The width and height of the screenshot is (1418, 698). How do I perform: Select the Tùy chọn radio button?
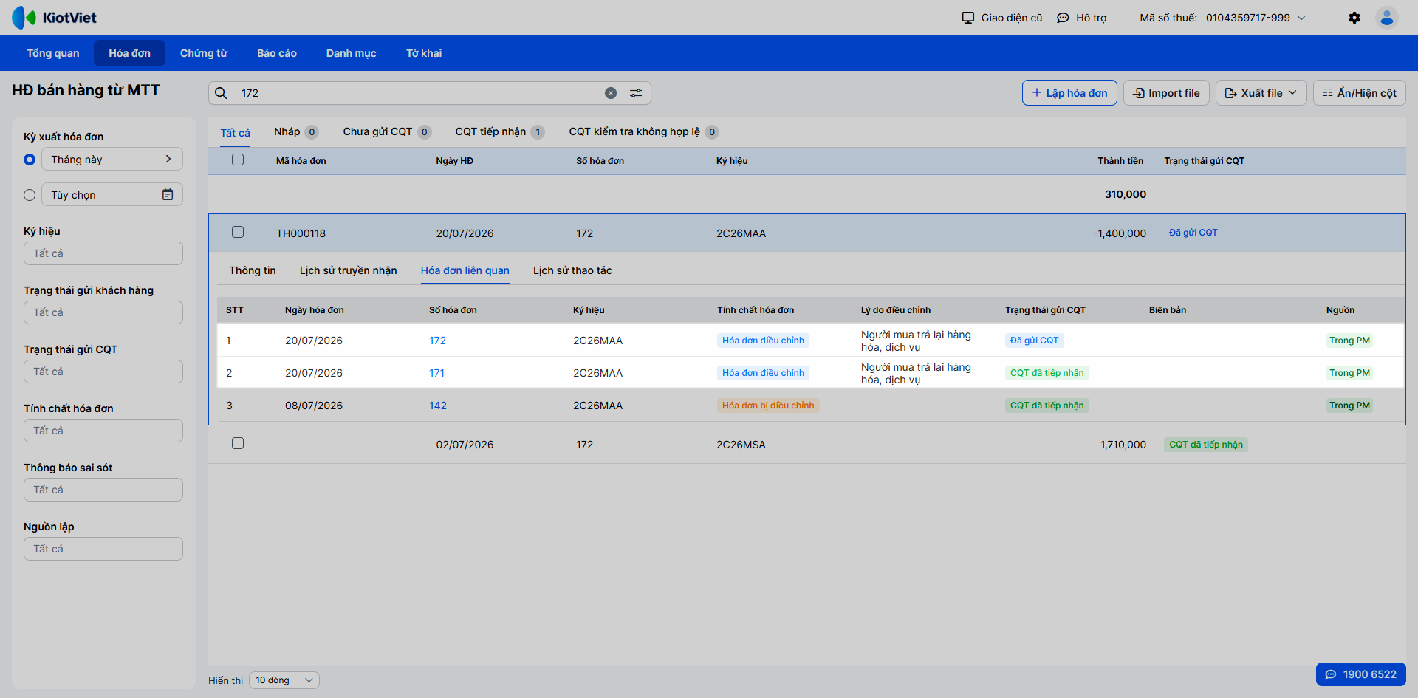point(30,195)
